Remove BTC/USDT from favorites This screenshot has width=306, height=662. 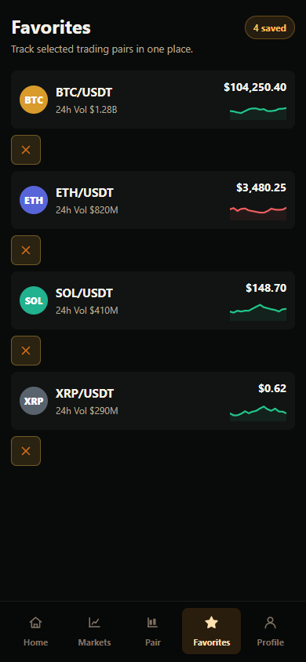[x=26, y=150]
